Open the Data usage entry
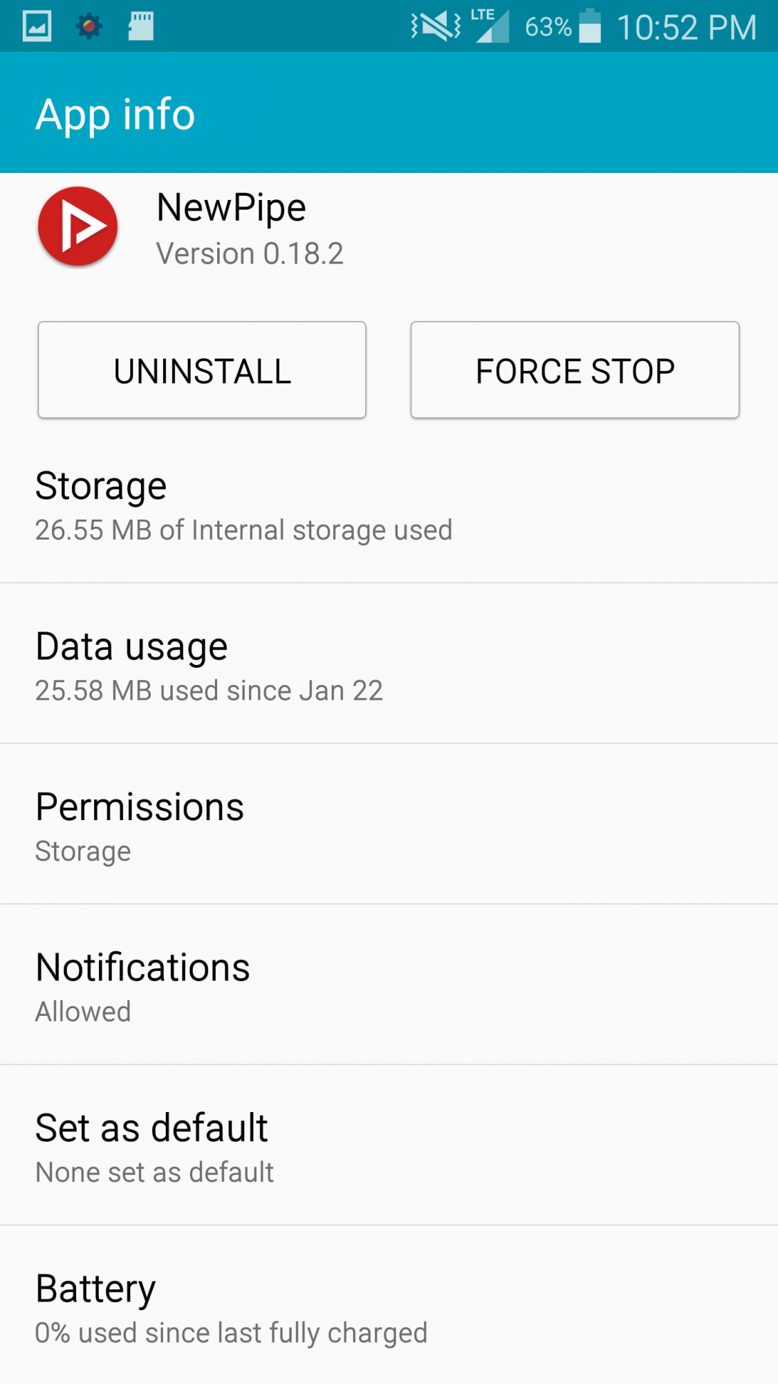The image size is (778, 1384). [x=389, y=666]
